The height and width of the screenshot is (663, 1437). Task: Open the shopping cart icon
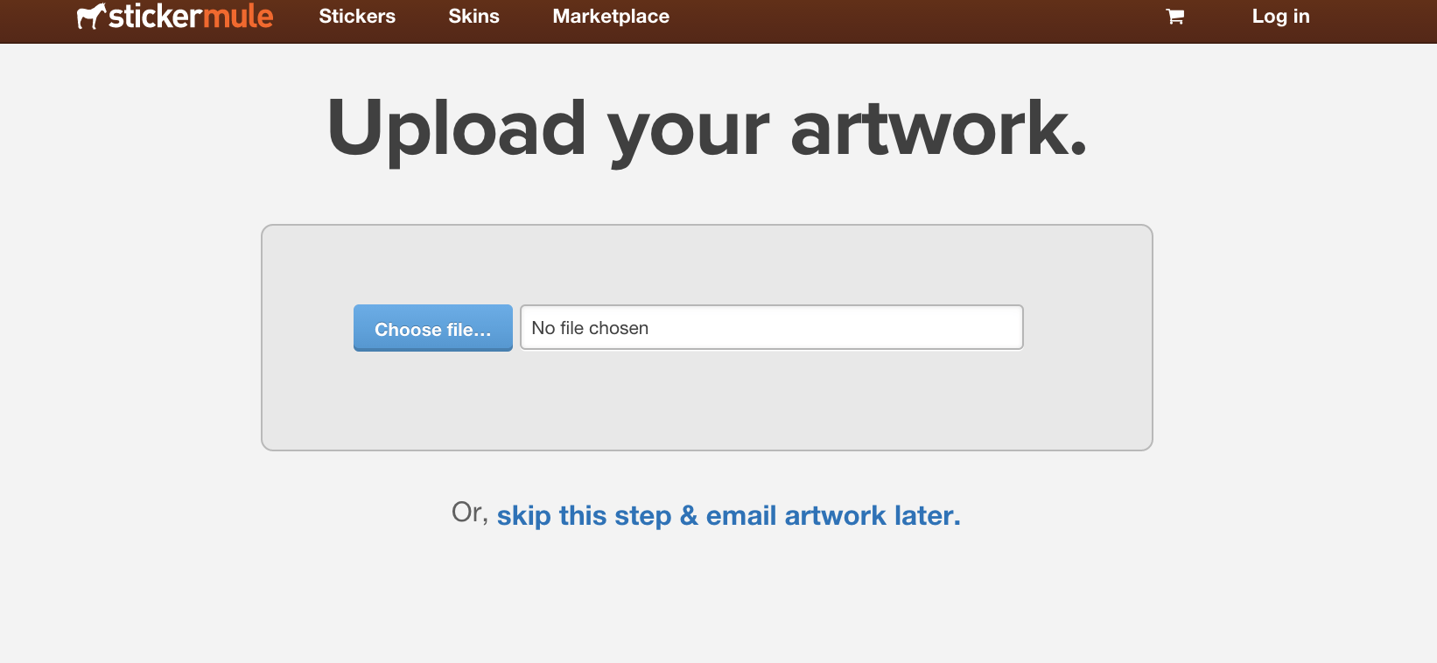1175,17
